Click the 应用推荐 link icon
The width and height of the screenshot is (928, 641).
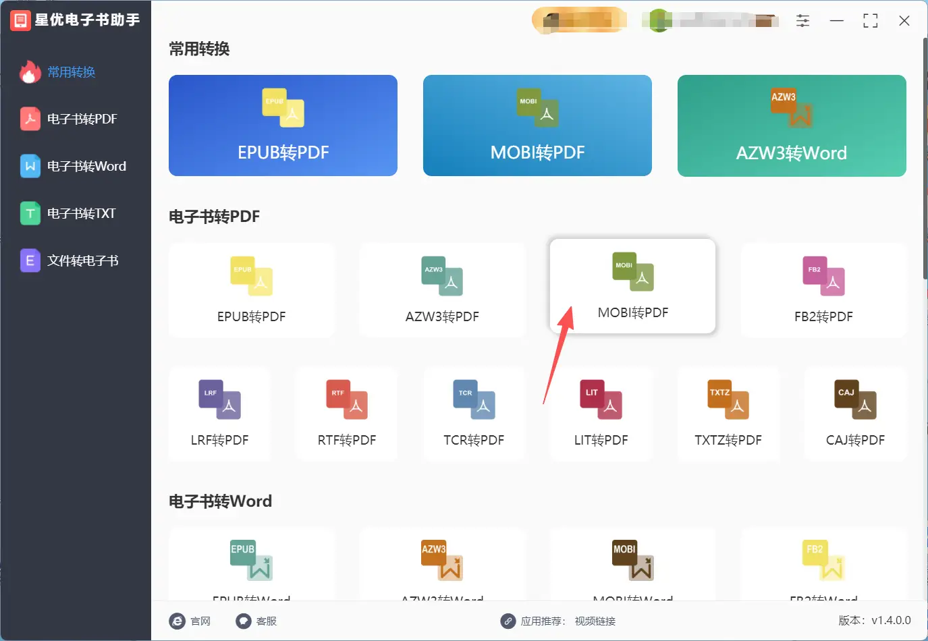[x=508, y=621]
